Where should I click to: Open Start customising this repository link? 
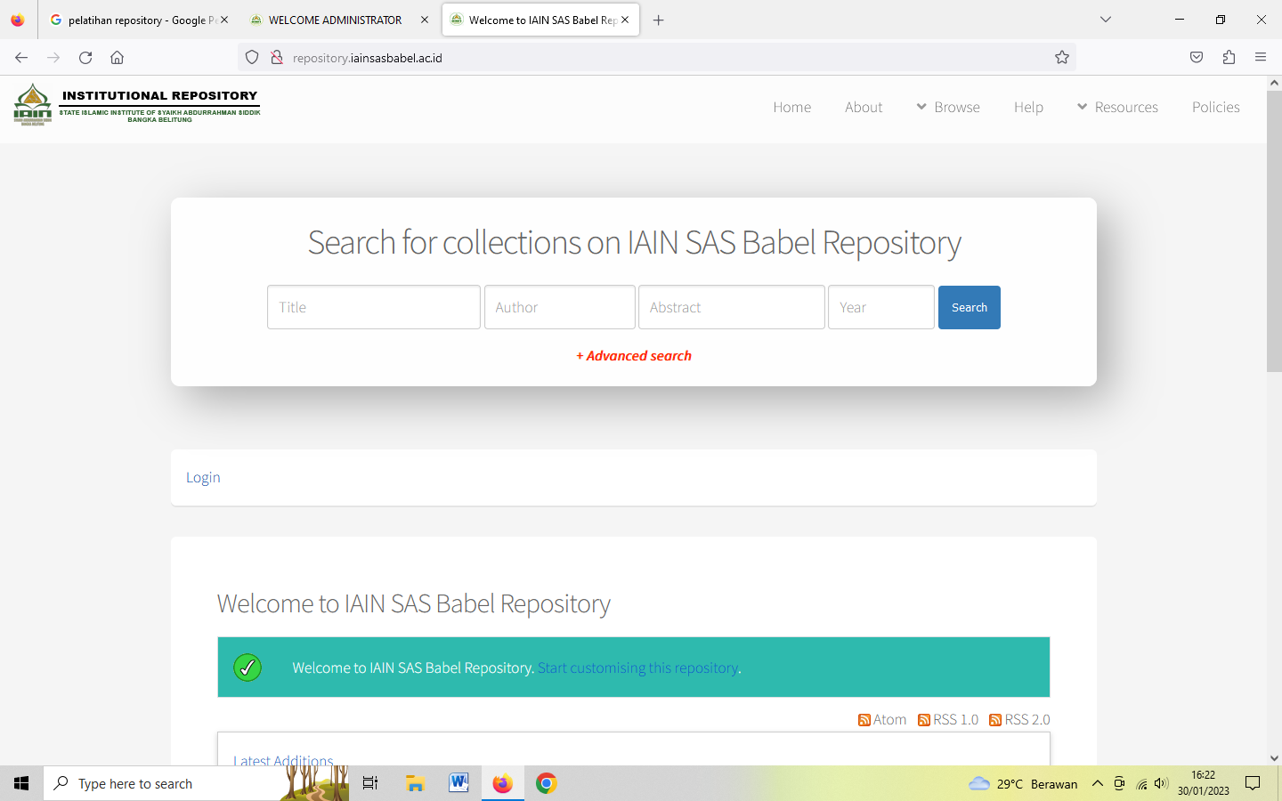[638, 667]
